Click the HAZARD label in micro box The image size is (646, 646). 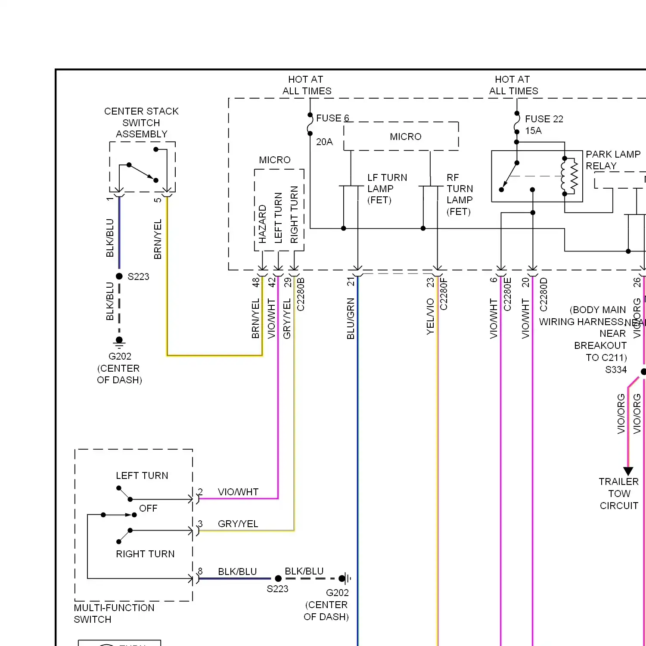tap(262, 224)
